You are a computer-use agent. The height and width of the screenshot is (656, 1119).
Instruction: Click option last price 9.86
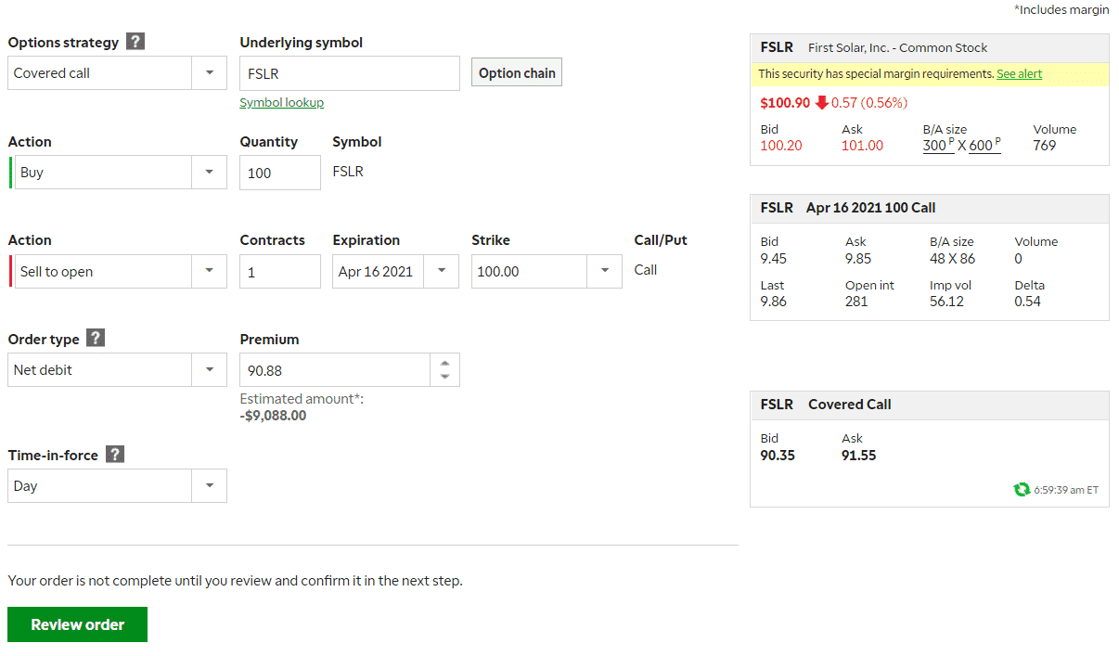(773, 302)
